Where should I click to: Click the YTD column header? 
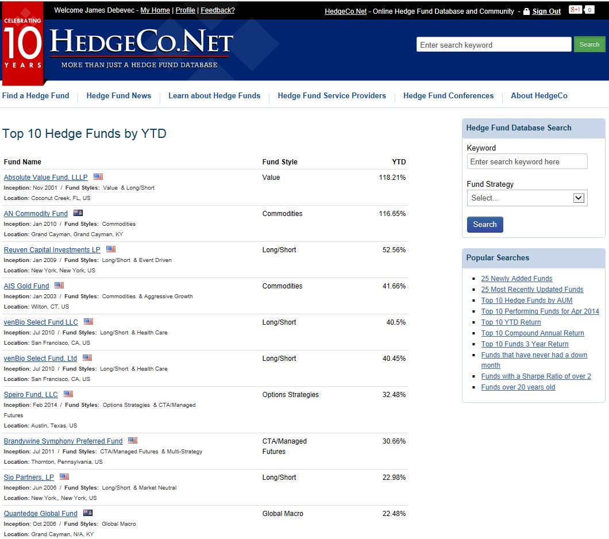click(x=399, y=162)
